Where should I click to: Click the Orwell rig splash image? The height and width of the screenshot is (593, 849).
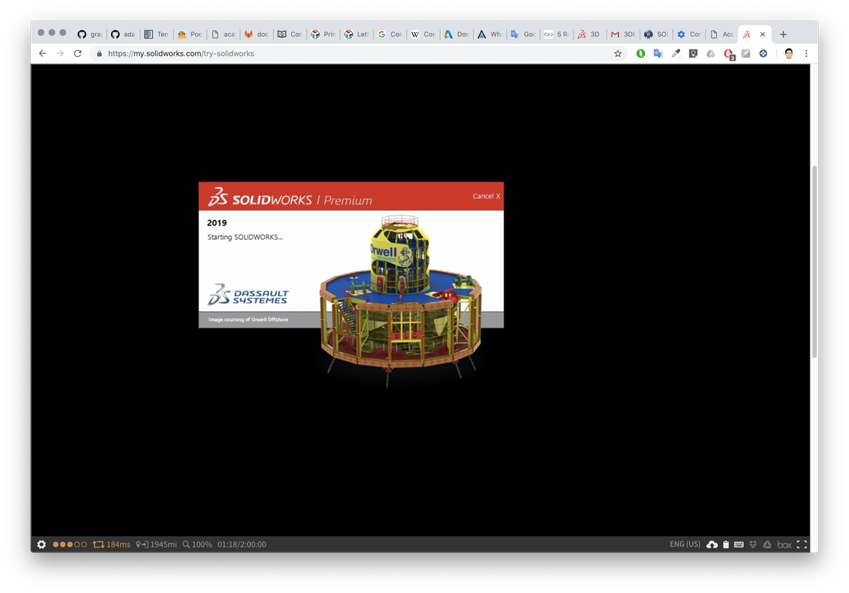pyautogui.click(x=400, y=300)
